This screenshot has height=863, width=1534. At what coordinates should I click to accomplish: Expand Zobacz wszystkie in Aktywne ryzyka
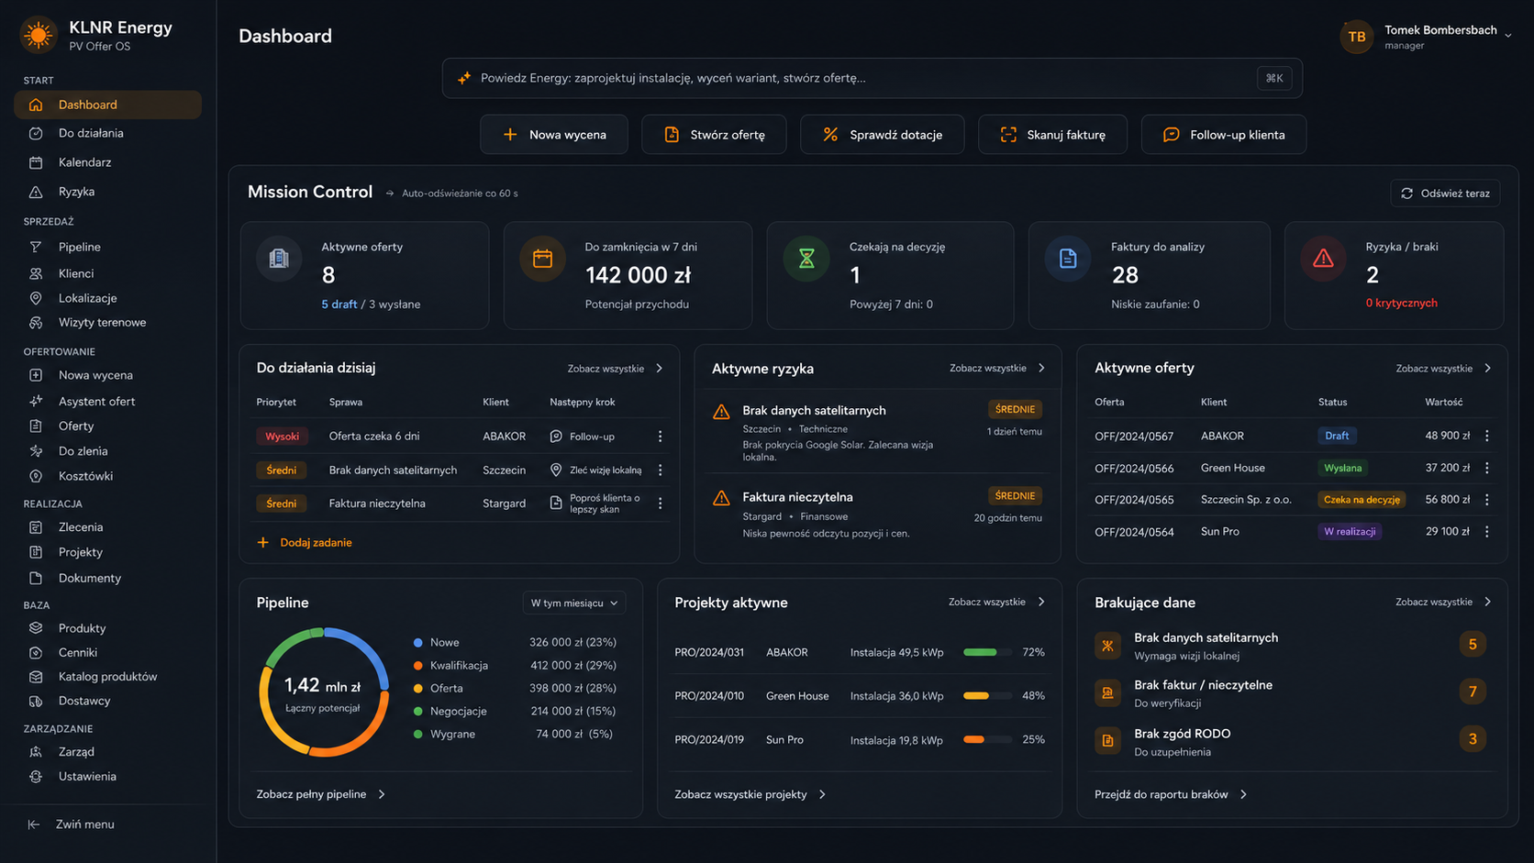[997, 369]
